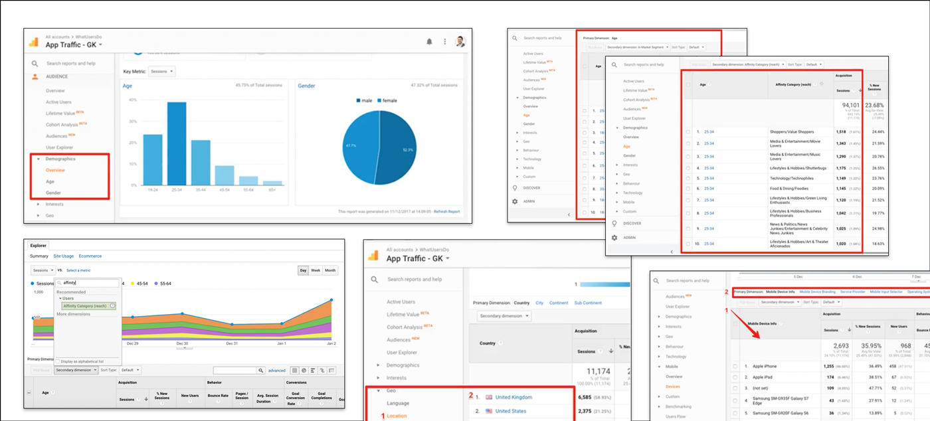Tick the select-all checkbox in Affinity Category table header
Image resolution: width=930 pixels, height=421 pixels.
pyautogui.click(x=688, y=84)
